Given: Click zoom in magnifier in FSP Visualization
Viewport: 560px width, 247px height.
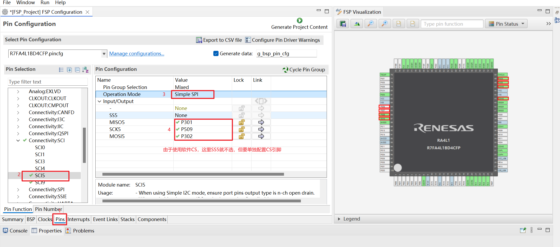Looking at the screenshot, I should tap(385, 24).
